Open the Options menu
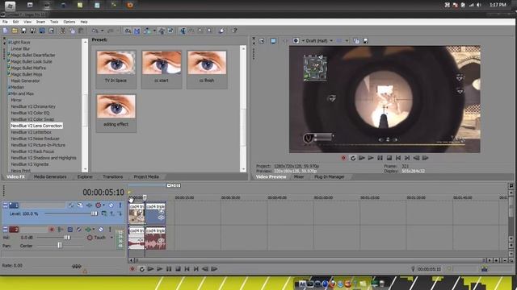 coord(69,22)
